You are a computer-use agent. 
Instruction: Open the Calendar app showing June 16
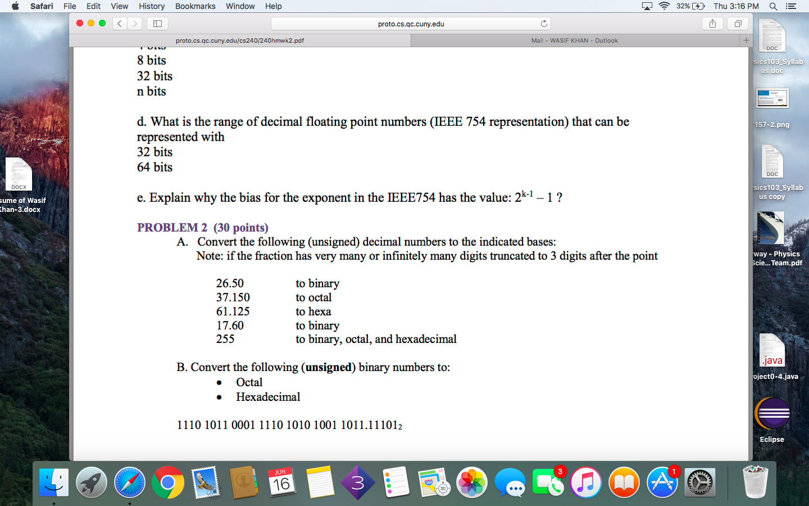click(x=282, y=482)
